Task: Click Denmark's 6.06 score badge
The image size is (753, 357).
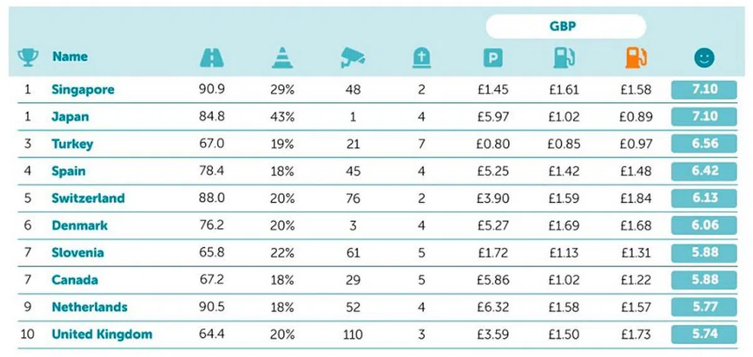Action: click(703, 225)
